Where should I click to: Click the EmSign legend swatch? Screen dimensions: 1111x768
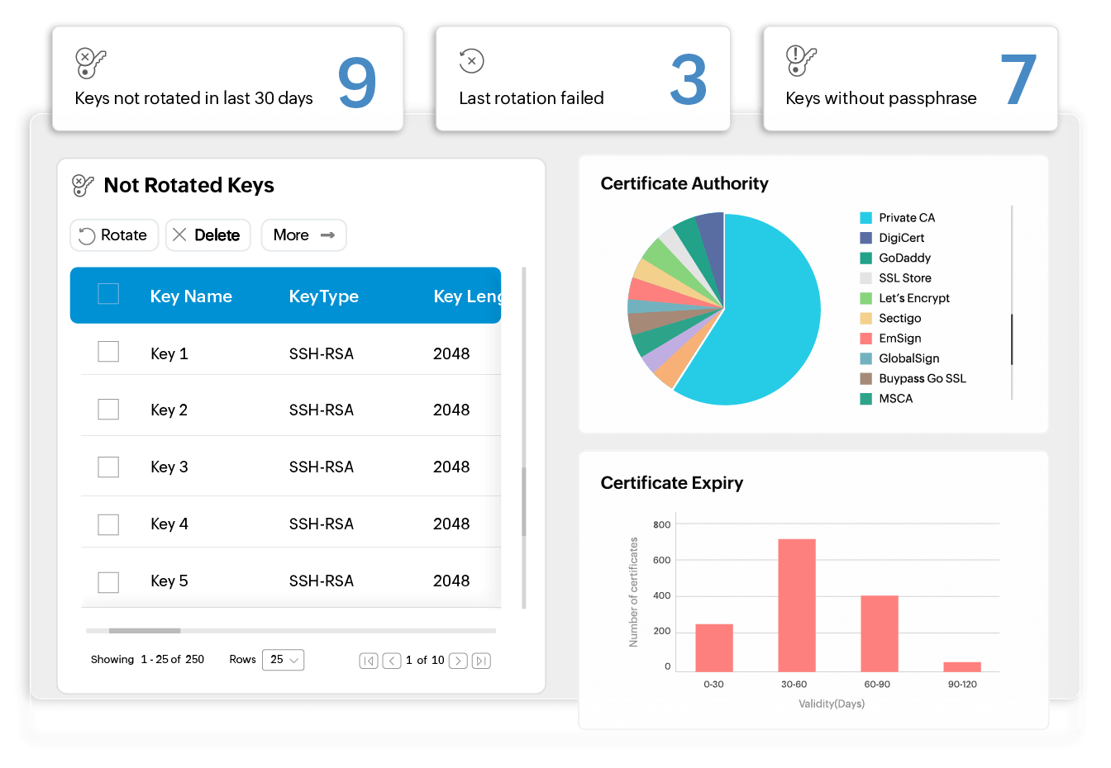click(x=865, y=339)
